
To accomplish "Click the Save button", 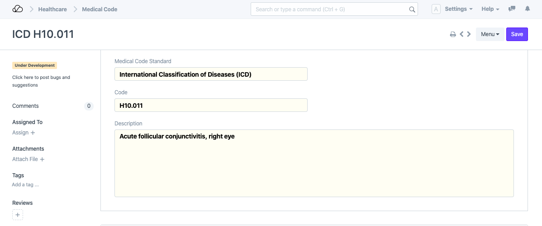I will pyautogui.click(x=517, y=34).
